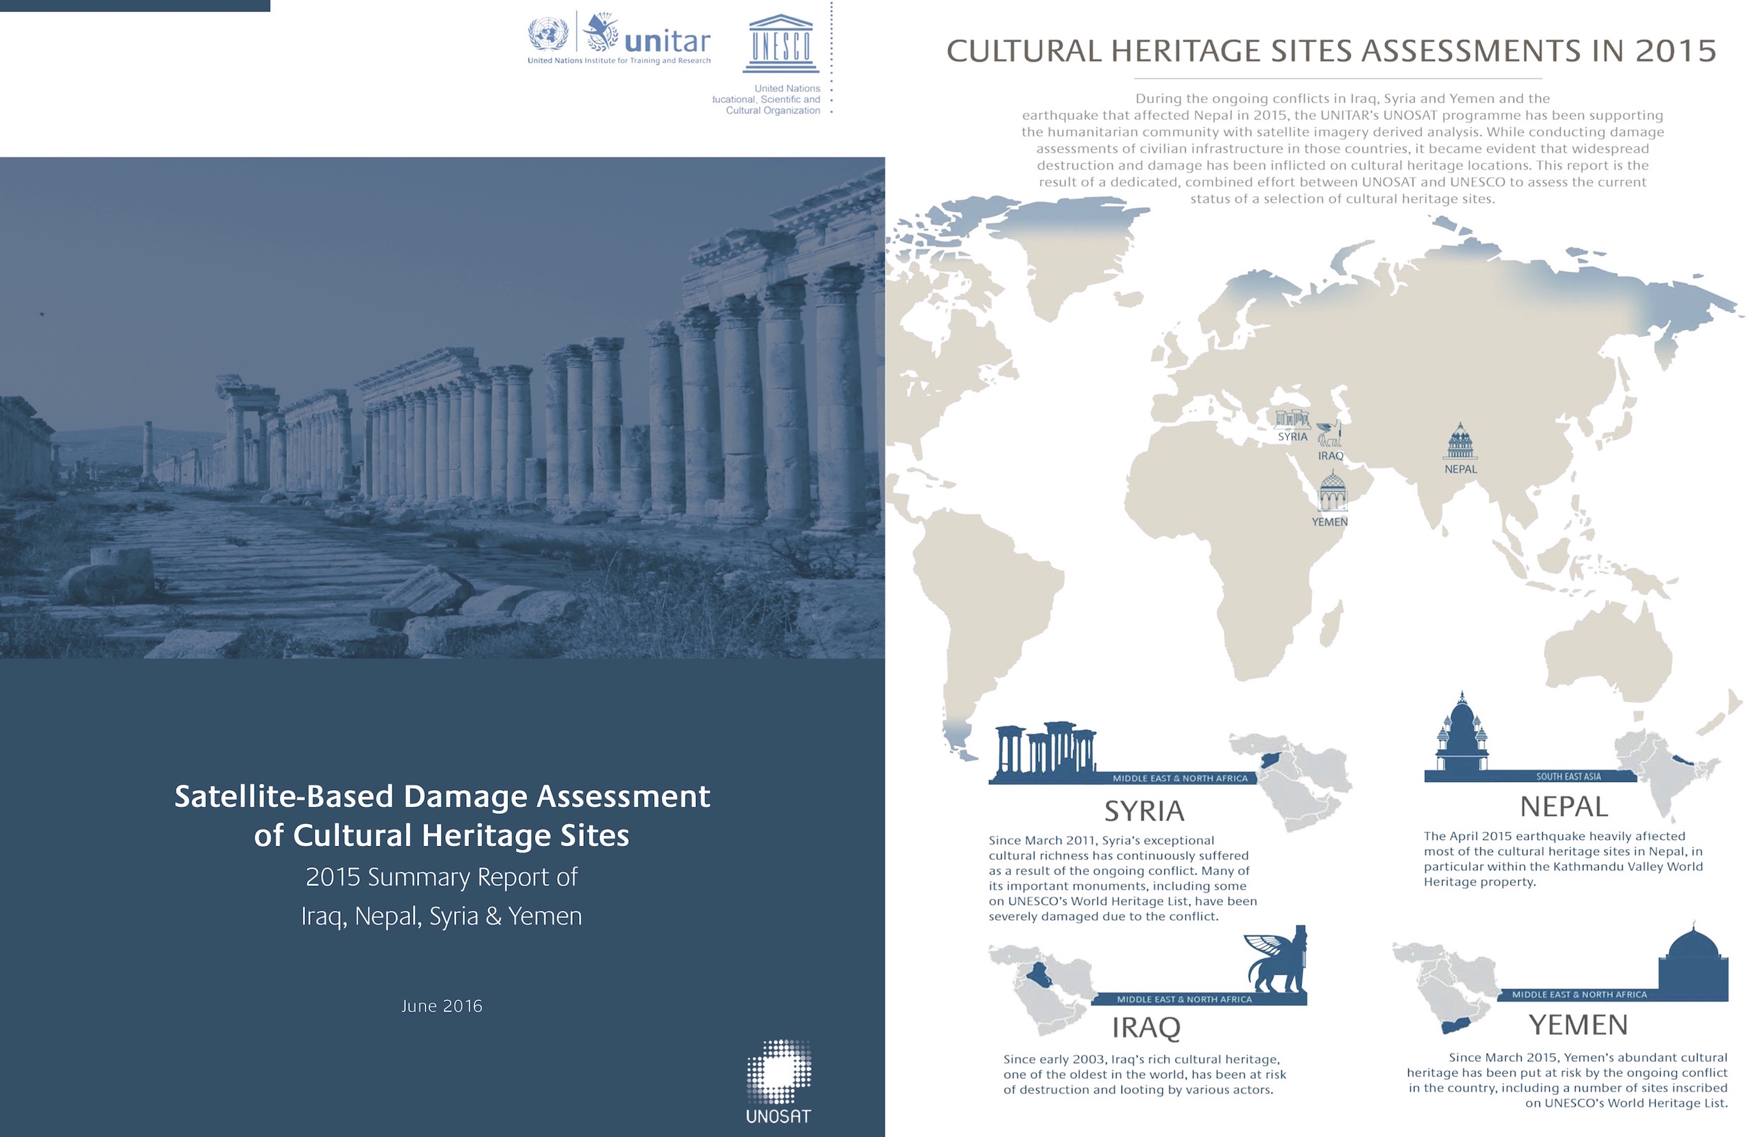Click 'NEPAL' label on world map

pos(1460,469)
